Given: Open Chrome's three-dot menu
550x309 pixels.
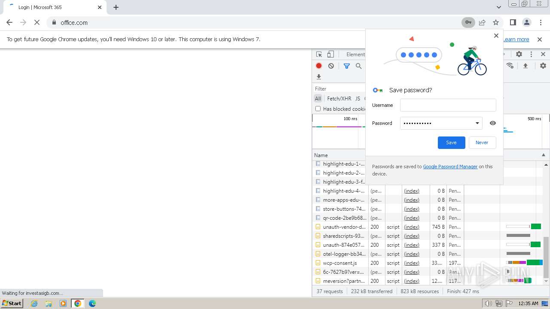Looking at the screenshot, I should click(x=541, y=22).
